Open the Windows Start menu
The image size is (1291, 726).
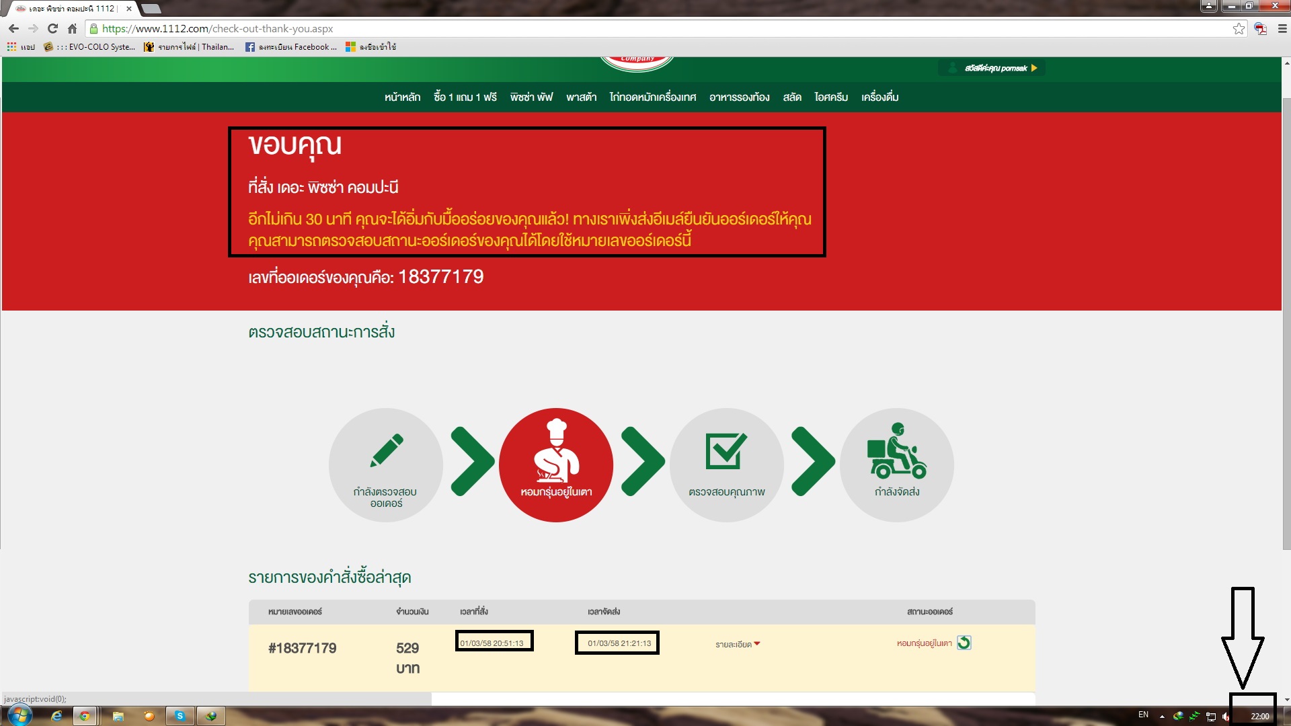[19, 715]
